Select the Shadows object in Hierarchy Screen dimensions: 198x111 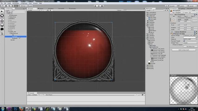click(x=15, y=38)
